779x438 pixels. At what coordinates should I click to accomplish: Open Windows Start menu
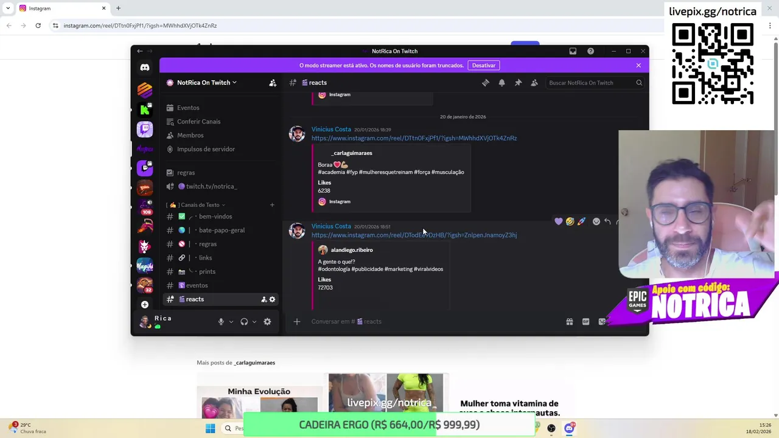[x=210, y=428]
